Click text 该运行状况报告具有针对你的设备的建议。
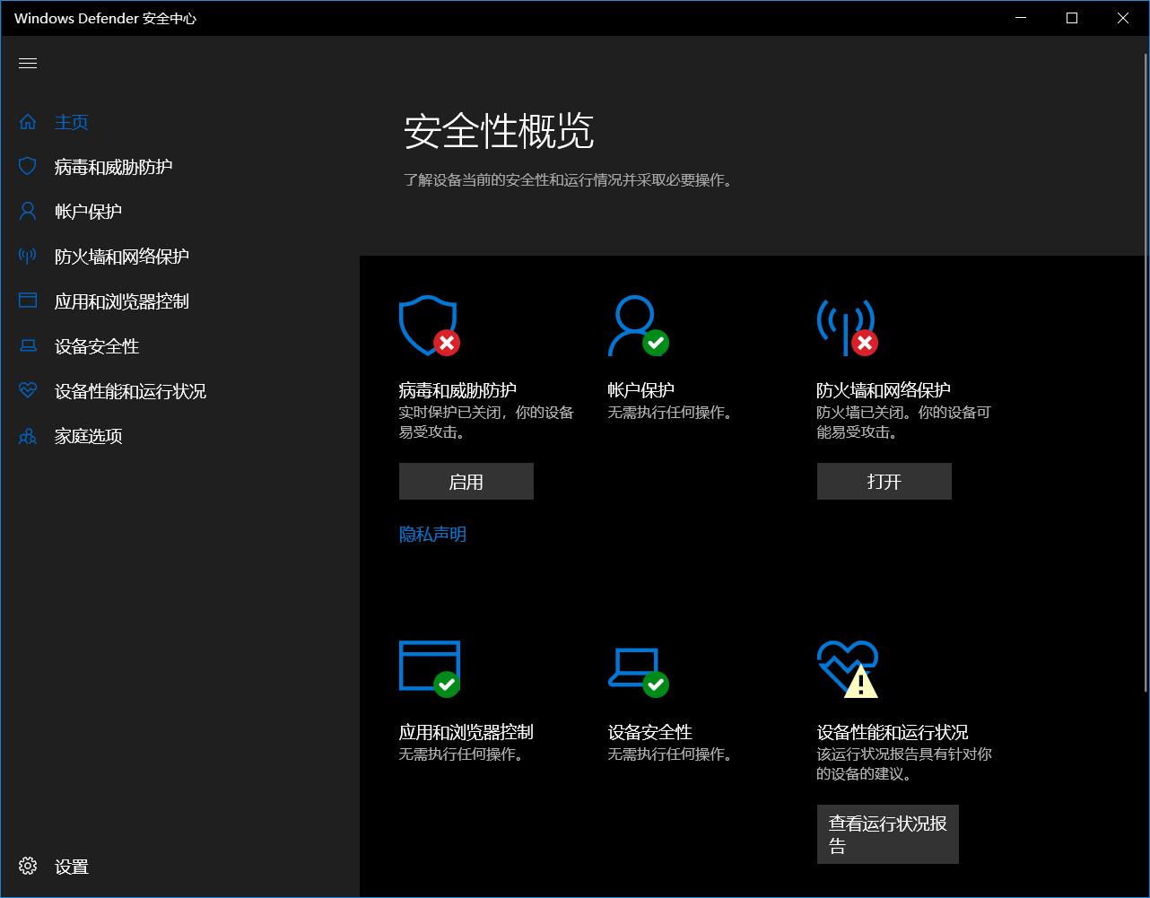The height and width of the screenshot is (898, 1150). pos(904,763)
